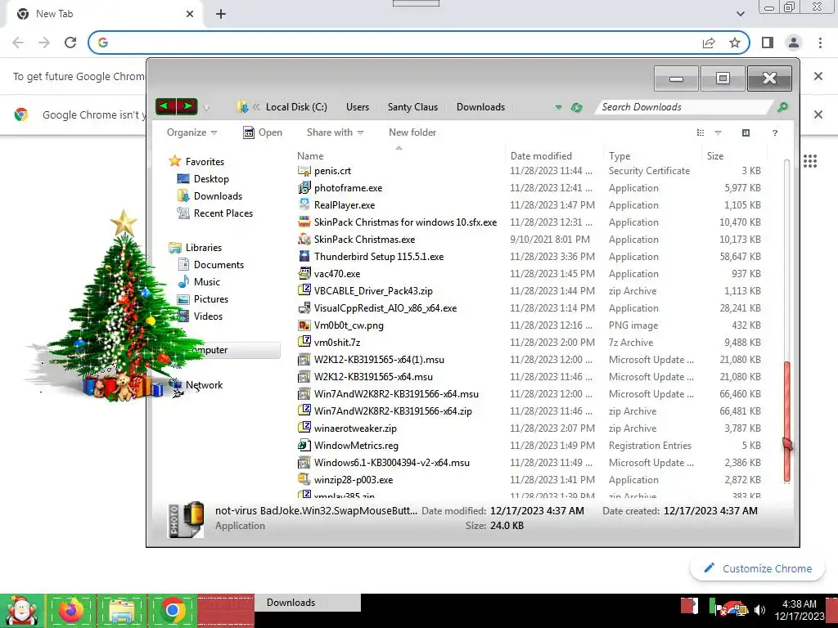
Task: Click Customize Chrome button
Action: (x=758, y=568)
